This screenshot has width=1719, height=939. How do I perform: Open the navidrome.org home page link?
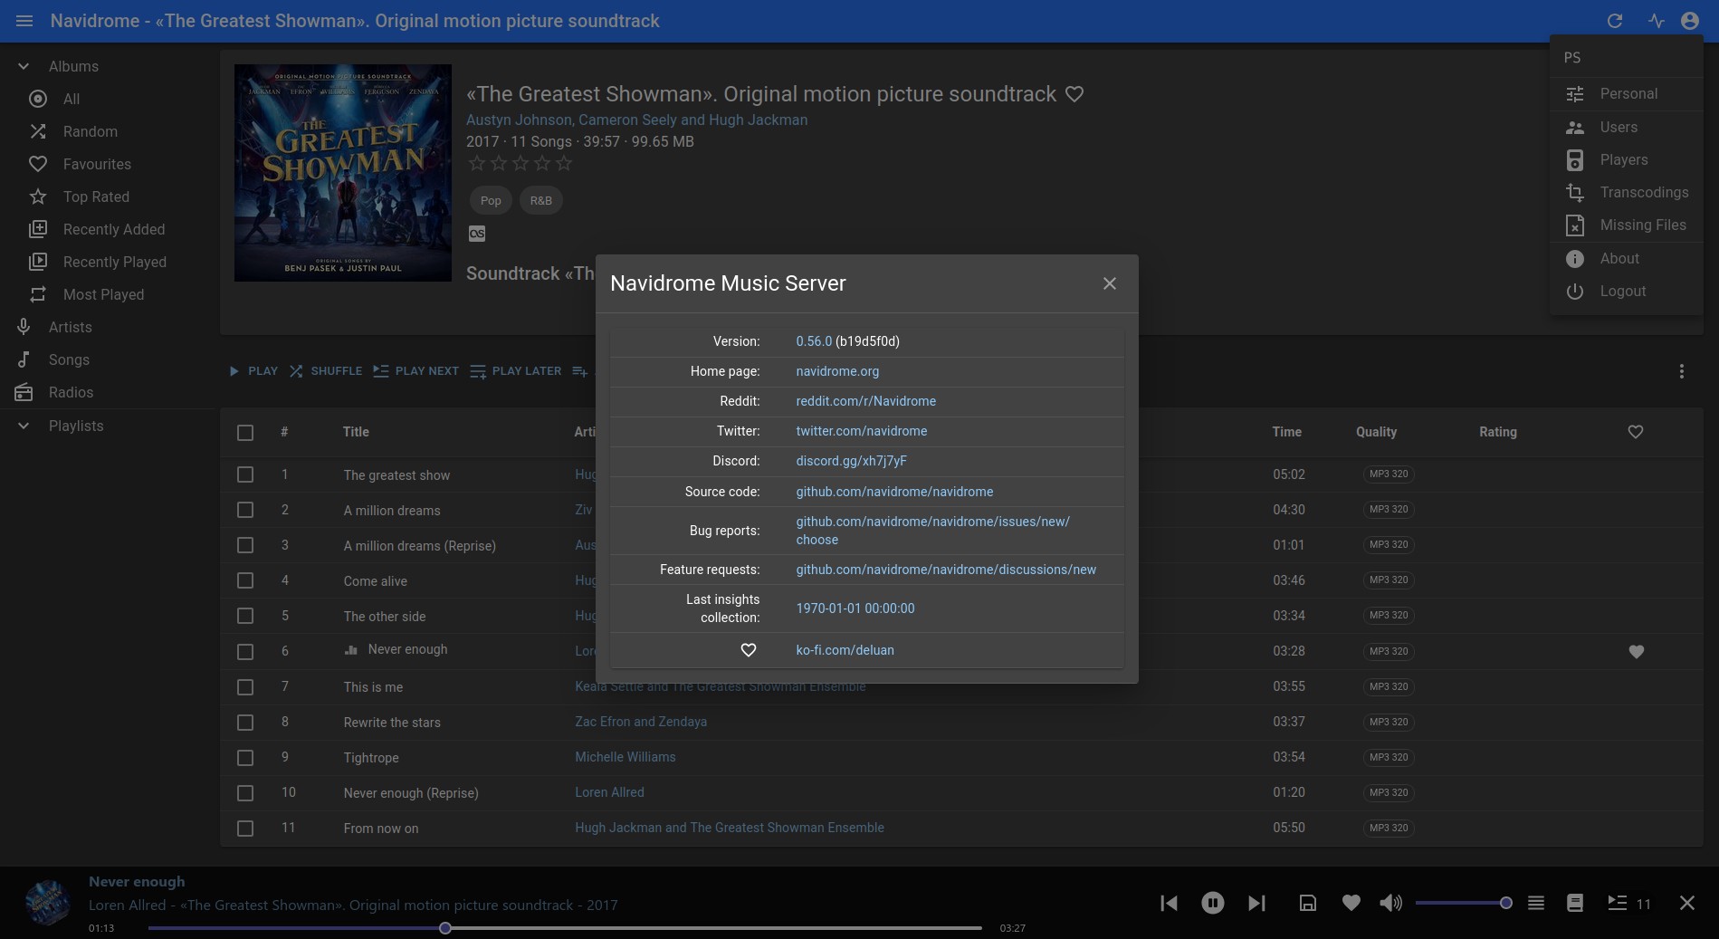coord(837,371)
